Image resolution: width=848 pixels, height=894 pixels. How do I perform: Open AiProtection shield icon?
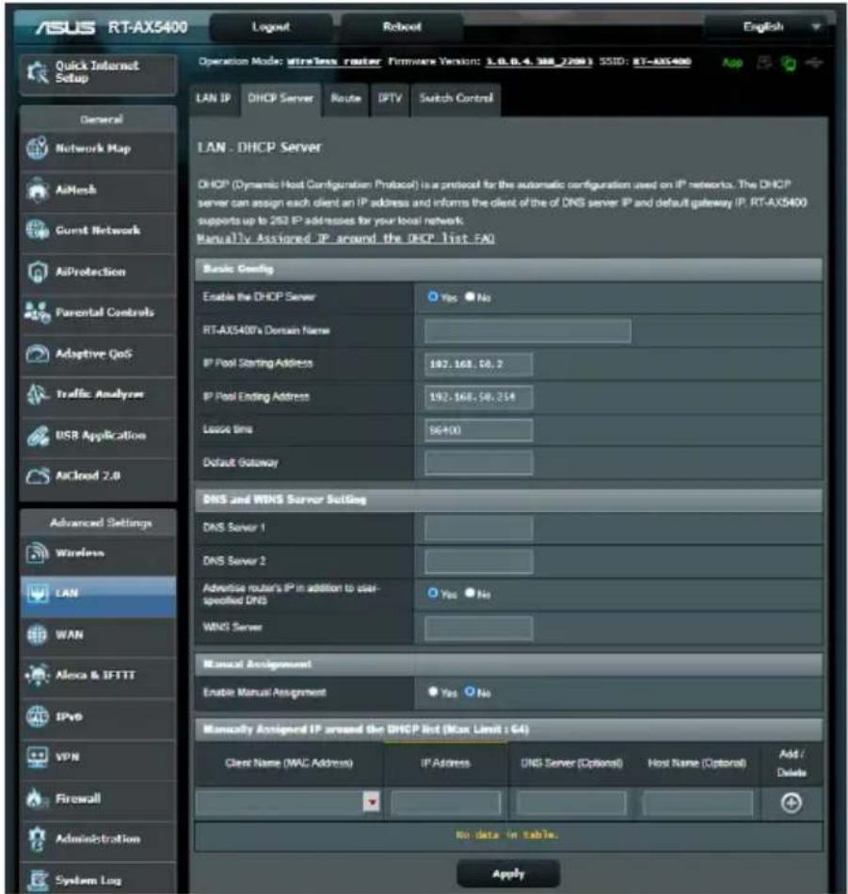pyautogui.click(x=37, y=272)
